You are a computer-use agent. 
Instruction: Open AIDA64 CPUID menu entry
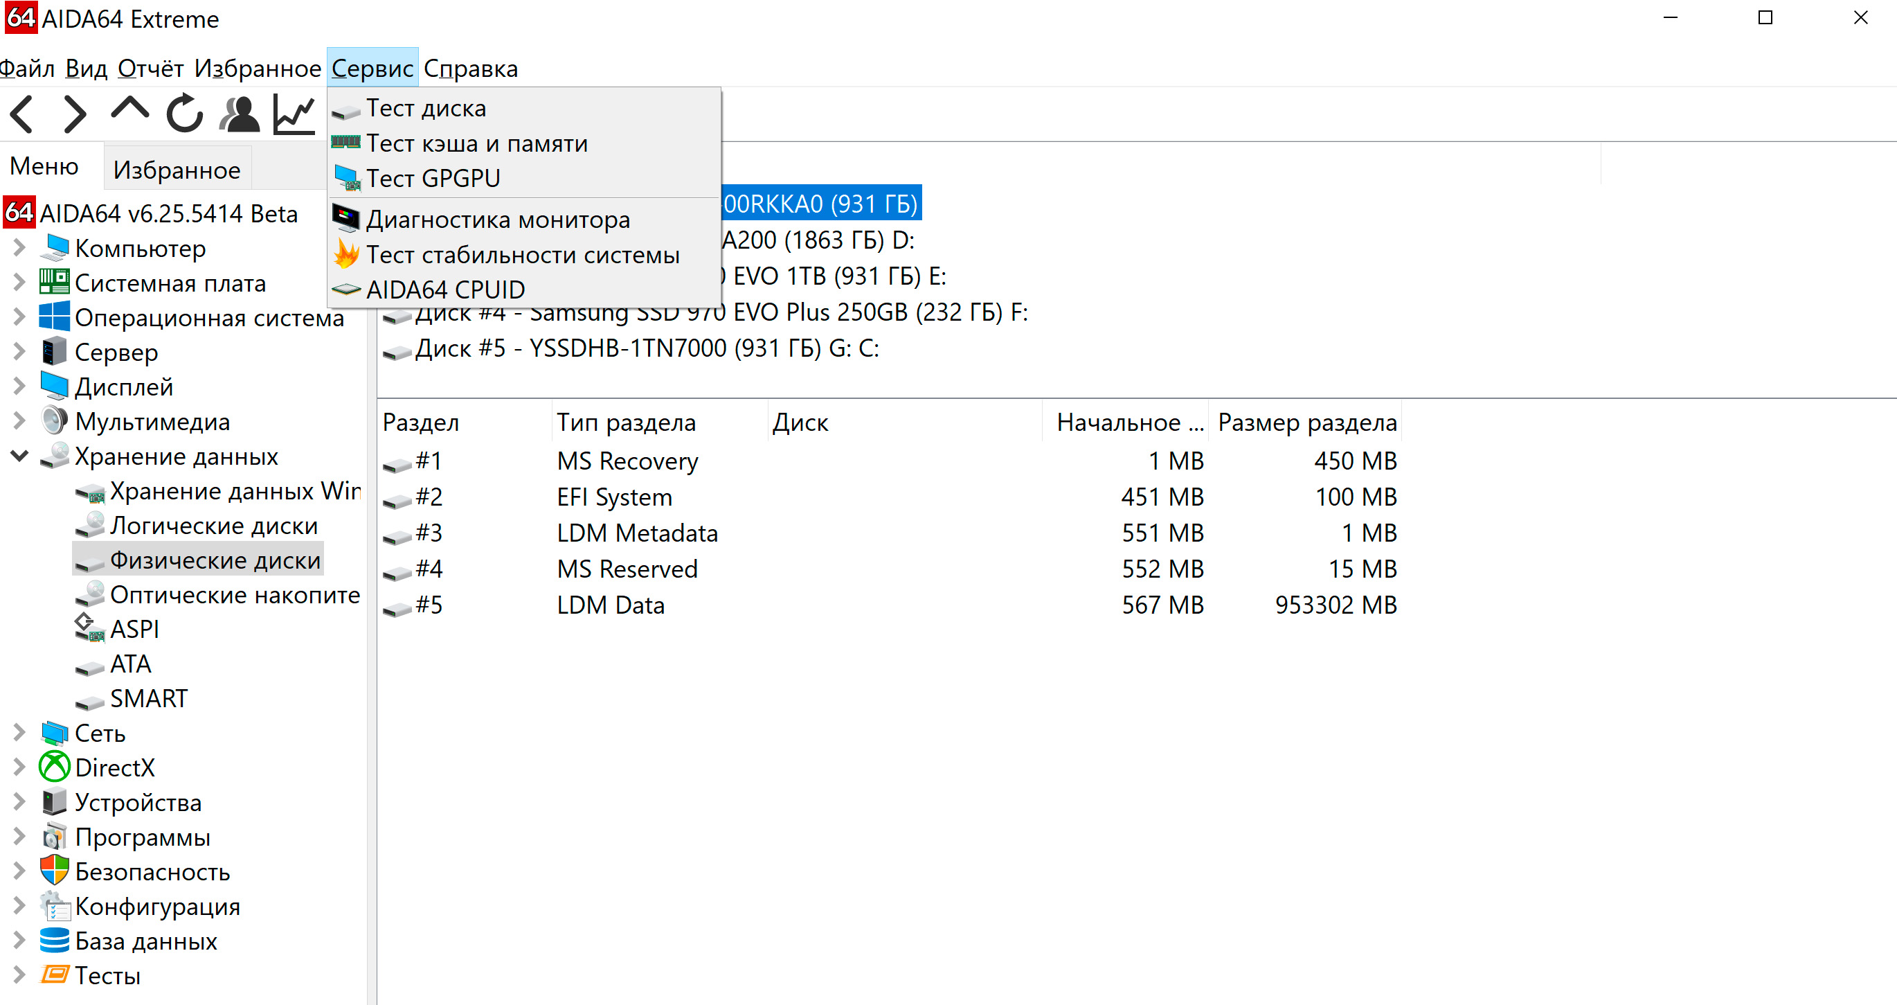pyautogui.click(x=523, y=289)
